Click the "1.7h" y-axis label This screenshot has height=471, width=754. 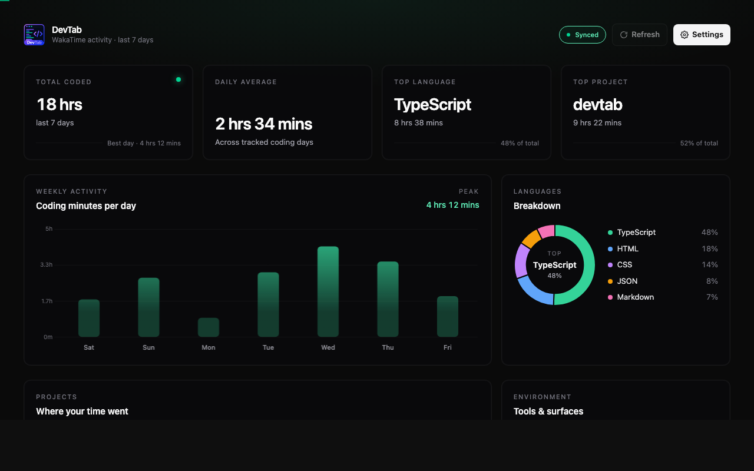[47, 301]
